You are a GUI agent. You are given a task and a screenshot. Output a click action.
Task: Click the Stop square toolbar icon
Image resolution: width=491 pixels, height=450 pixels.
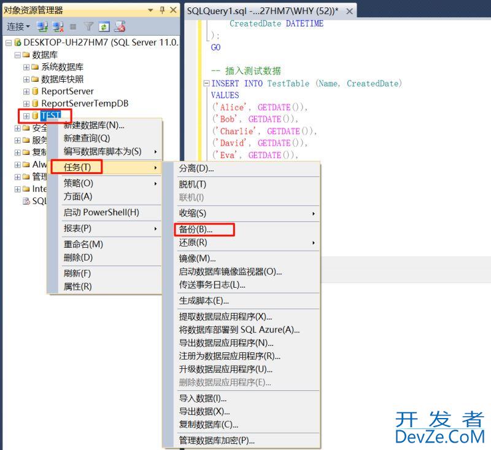[x=72, y=27]
